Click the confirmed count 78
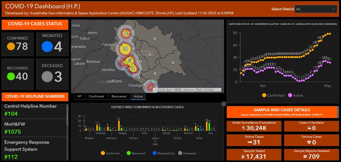The width and height of the screenshot is (341, 162). (x=22, y=46)
